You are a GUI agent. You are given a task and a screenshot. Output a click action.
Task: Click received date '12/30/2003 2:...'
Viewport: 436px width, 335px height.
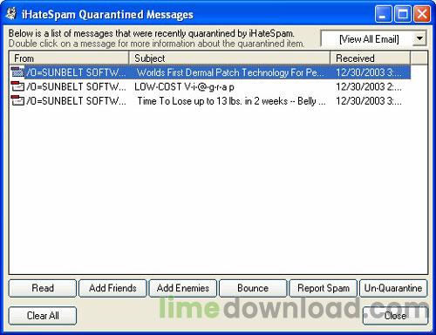369,86
